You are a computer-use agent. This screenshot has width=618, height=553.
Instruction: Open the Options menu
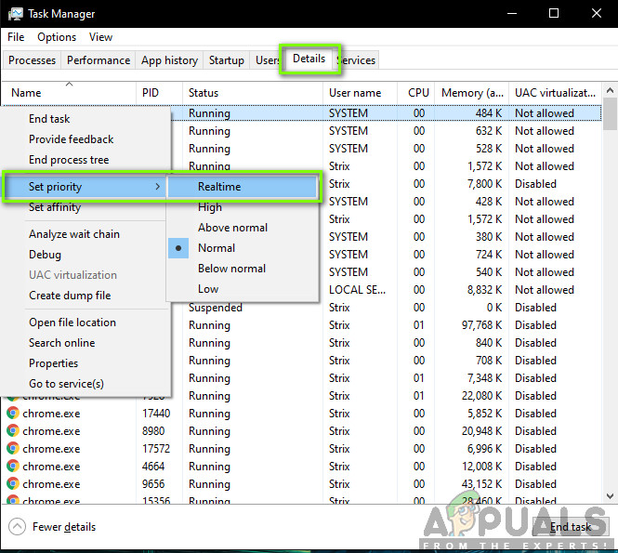57,37
